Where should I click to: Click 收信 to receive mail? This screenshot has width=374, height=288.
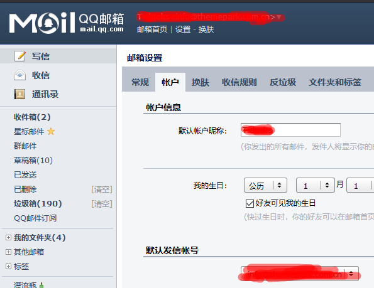pyautogui.click(x=41, y=75)
